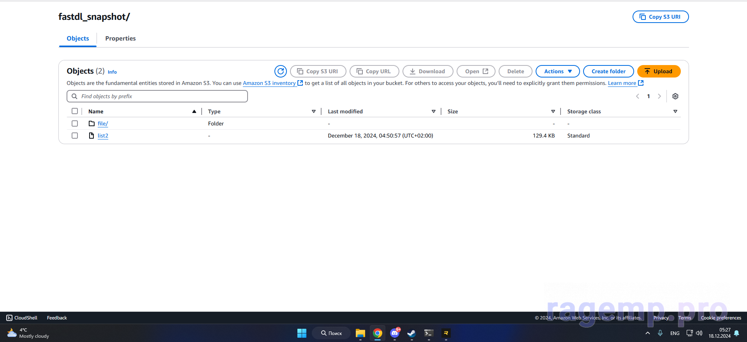Viewport: 747px width, 342px height.
Task: Open Steam from the taskbar
Action: [x=411, y=333]
